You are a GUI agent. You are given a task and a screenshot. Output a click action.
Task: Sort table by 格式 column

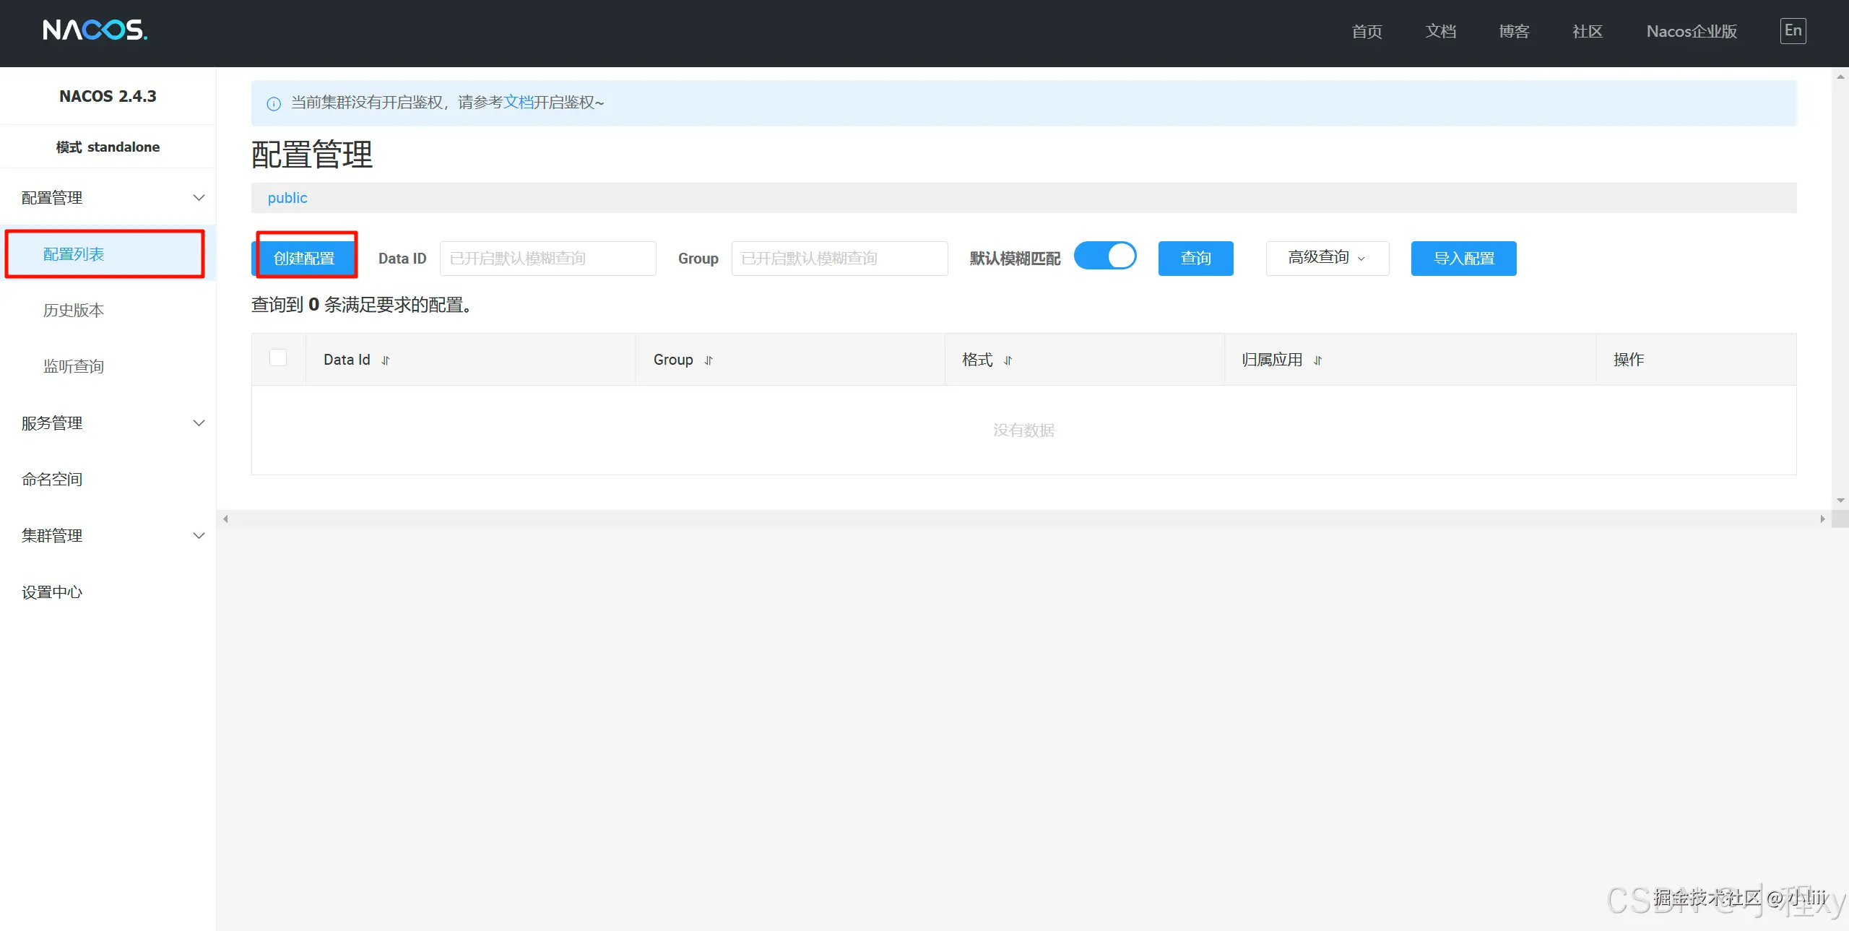coord(1008,360)
